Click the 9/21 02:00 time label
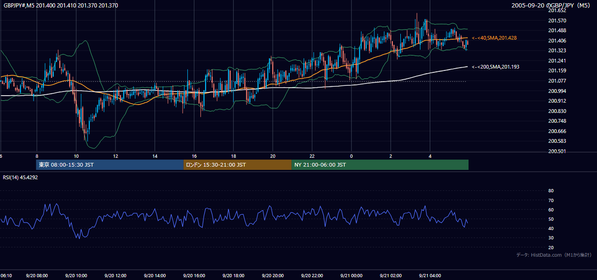This screenshot has height=280, width=597. [x=391, y=276]
